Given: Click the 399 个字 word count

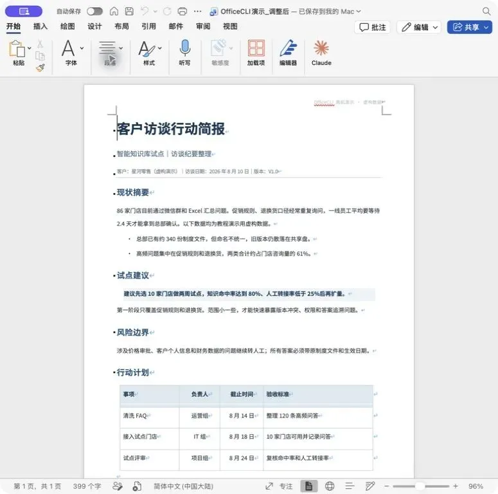Looking at the screenshot, I should click(x=87, y=486).
